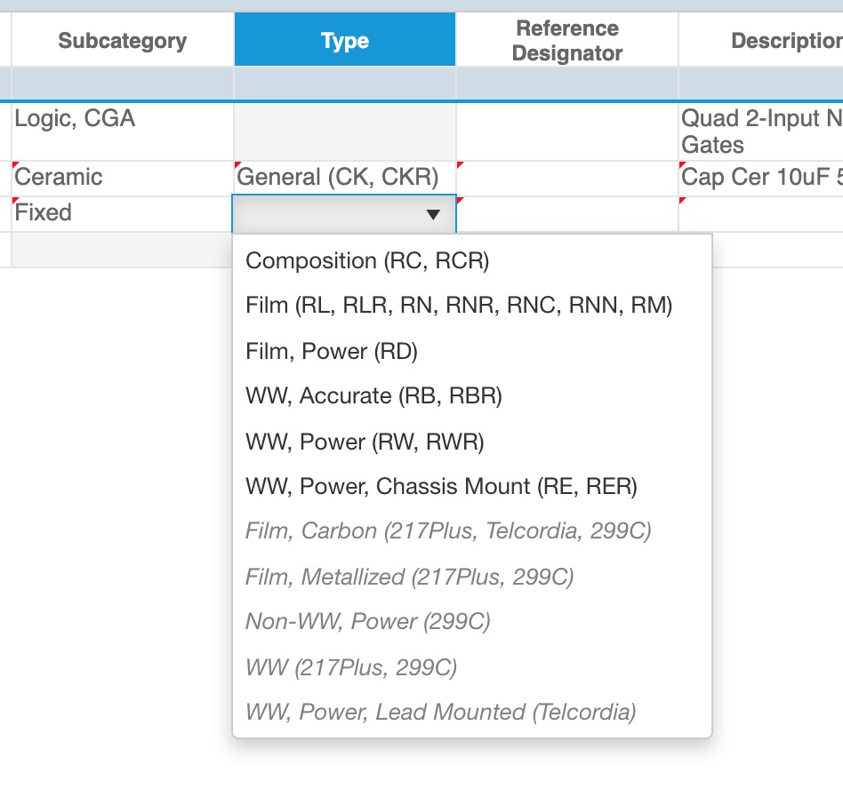Click "Non-WW, Power (299C)" list item
The image size is (843, 805).
[x=367, y=622]
